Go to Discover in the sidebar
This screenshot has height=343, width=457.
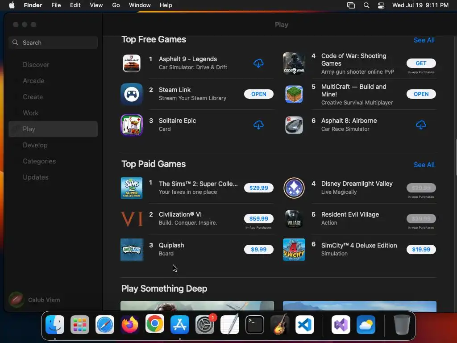click(x=53, y=65)
